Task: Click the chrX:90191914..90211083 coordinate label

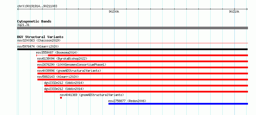Action: point(37,6)
